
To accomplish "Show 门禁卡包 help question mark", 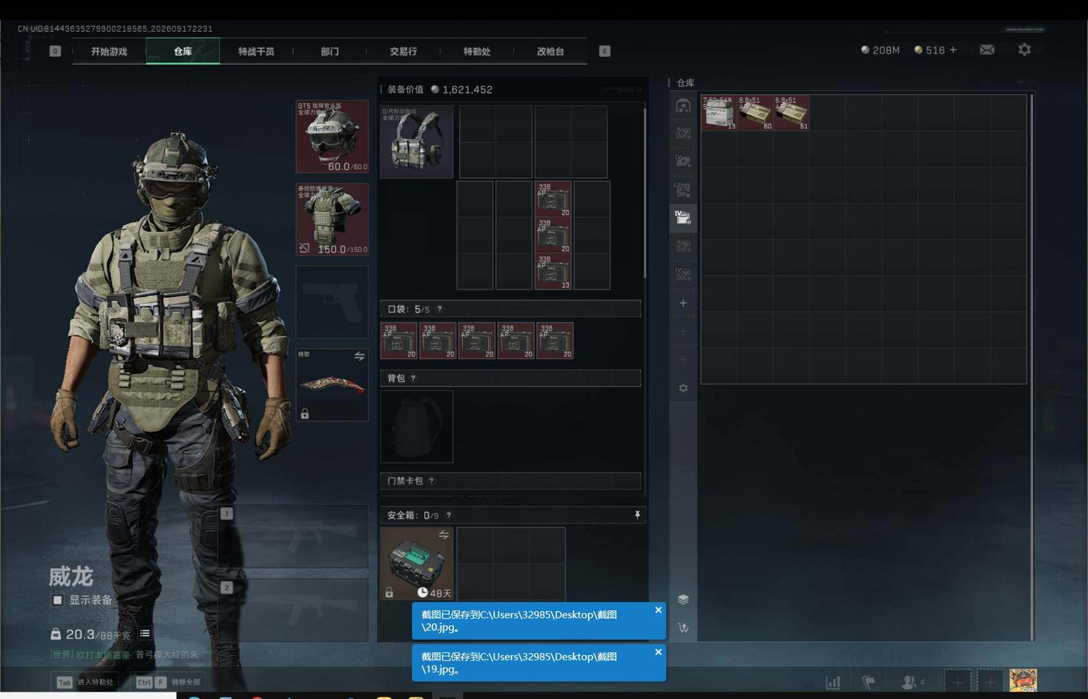I will (432, 481).
